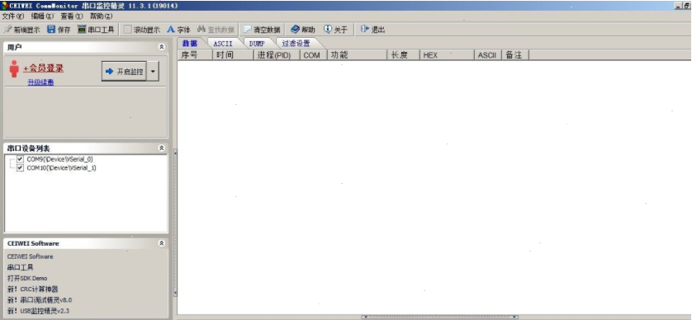The width and height of the screenshot is (692, 320).
Task: Click the 关于 info icon
Action: click(328, 30)
